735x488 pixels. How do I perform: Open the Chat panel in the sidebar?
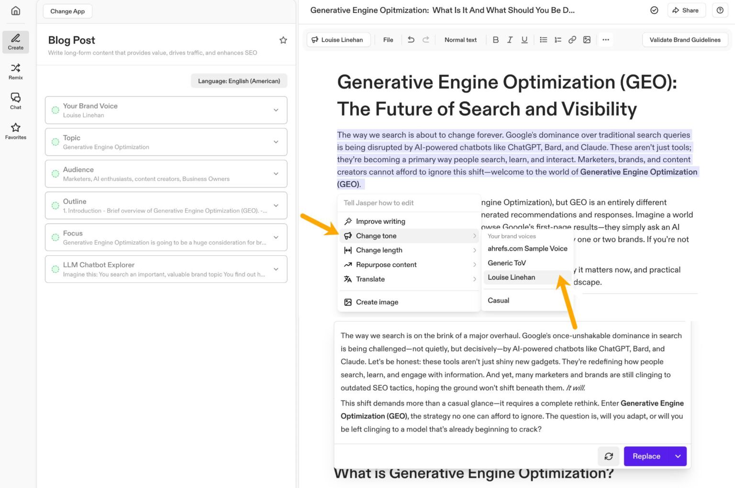tap(15, 101)
